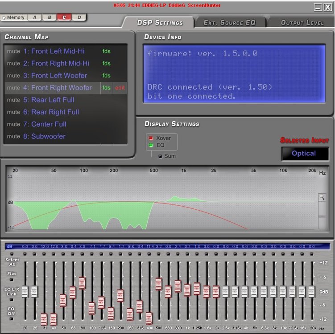Switch to Ext. Source EQ tab
This screenshot has width=335, height=334.
pyautogui.click(x=229, y=23)
